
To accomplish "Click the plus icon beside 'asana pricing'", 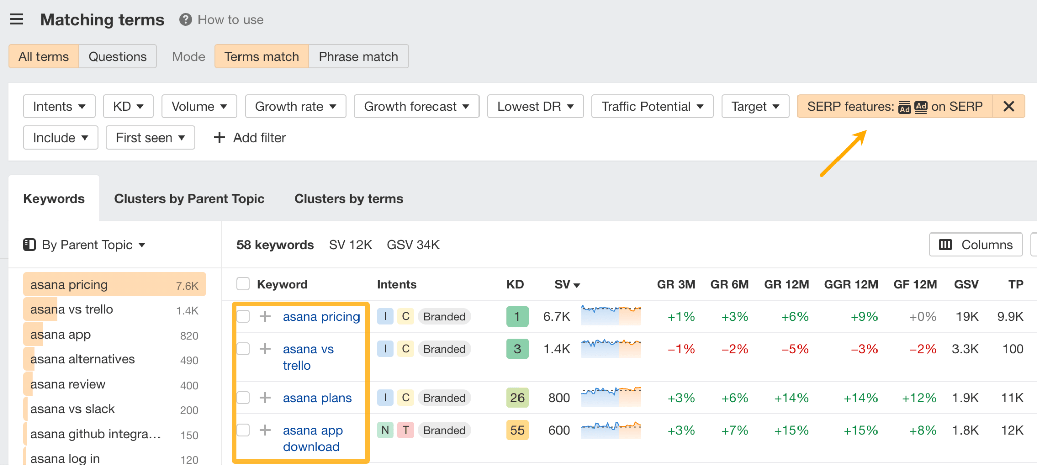I will pos(264,316).
